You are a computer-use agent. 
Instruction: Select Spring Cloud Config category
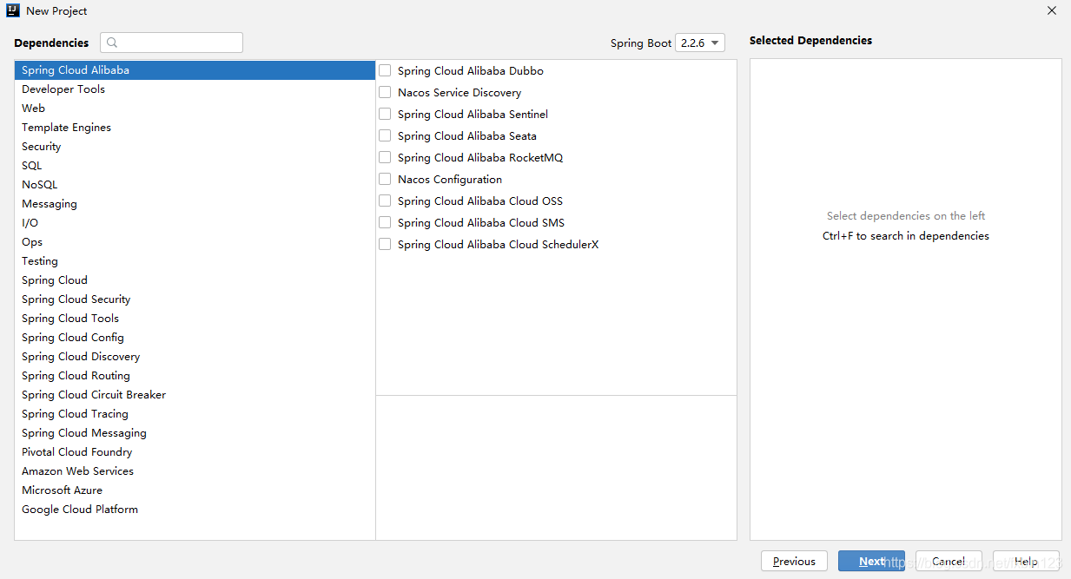(x=195, y=338)
